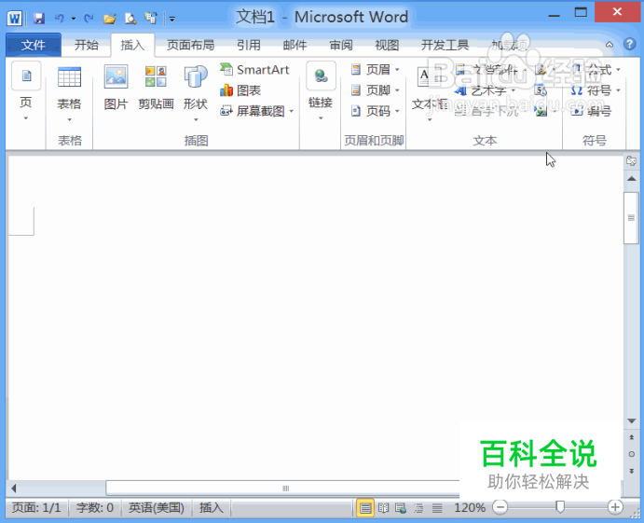644x523 pixels.
Task: Toggle the ruler button above the scrollbar
Action: coord(631,160)
